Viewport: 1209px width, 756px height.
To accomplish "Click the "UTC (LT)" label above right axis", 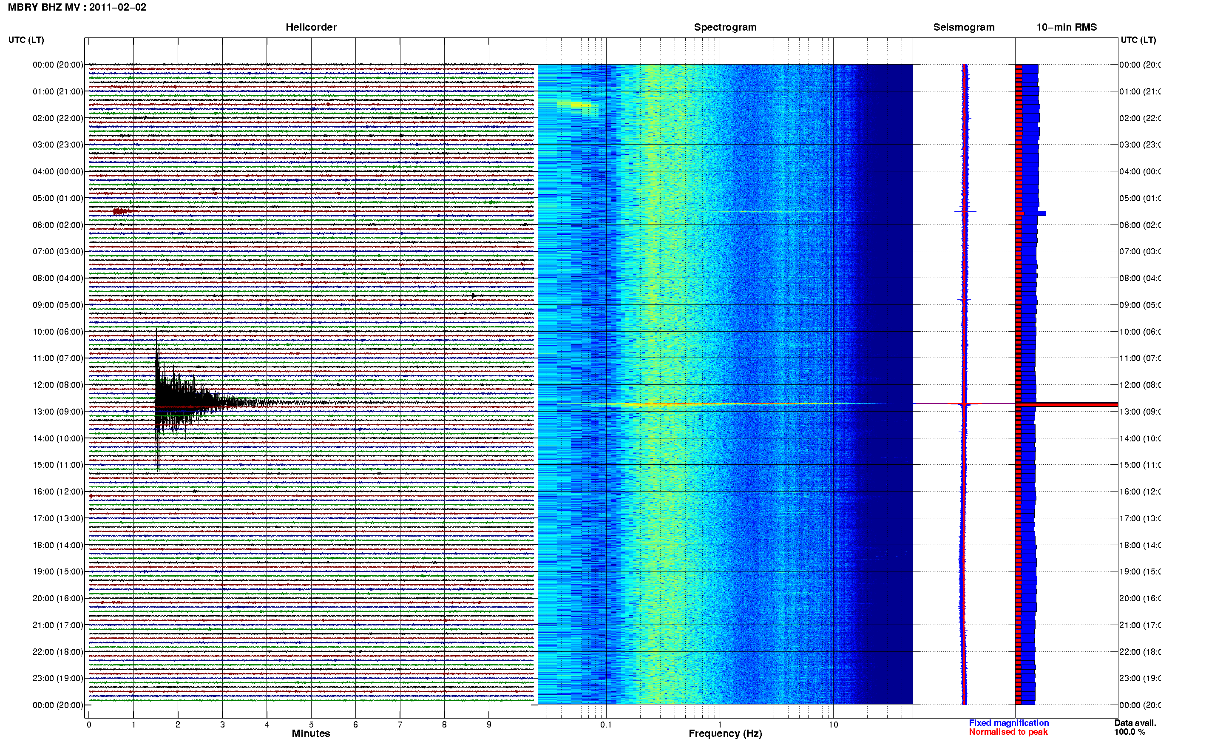I will coord(1138,40).
